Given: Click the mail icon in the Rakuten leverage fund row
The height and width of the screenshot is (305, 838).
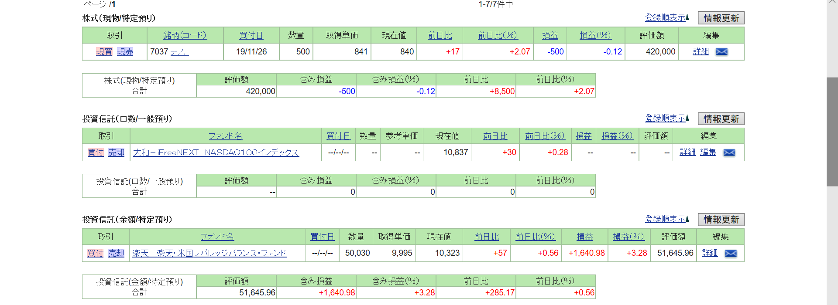Looking at the screenshot, I should pyautogui.click(x=731, y=253).
